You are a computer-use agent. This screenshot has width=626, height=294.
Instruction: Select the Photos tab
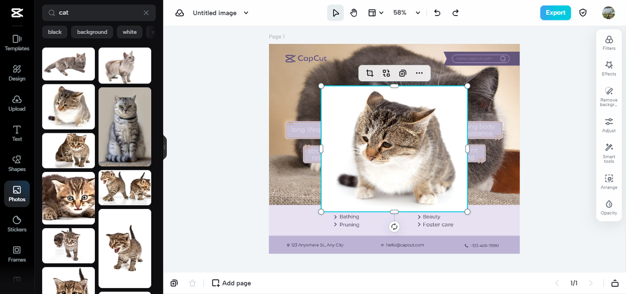click(17, 194)
